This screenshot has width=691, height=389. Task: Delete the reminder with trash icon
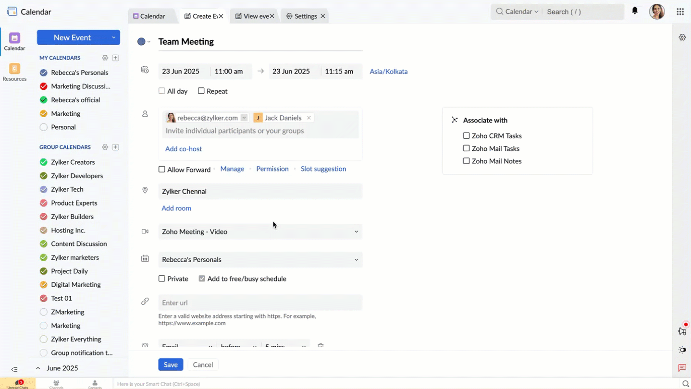[321, 346]
